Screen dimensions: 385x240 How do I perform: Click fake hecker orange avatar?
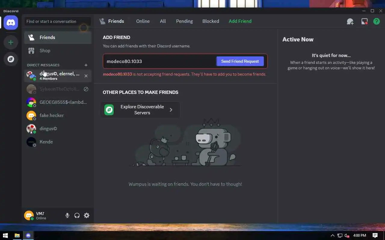click(31, 115)
